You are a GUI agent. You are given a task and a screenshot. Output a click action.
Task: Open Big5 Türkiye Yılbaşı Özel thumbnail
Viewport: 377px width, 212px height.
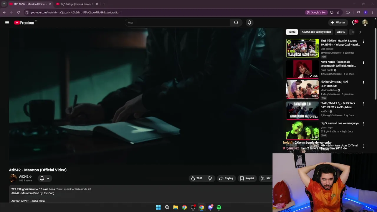coord(302,48)
